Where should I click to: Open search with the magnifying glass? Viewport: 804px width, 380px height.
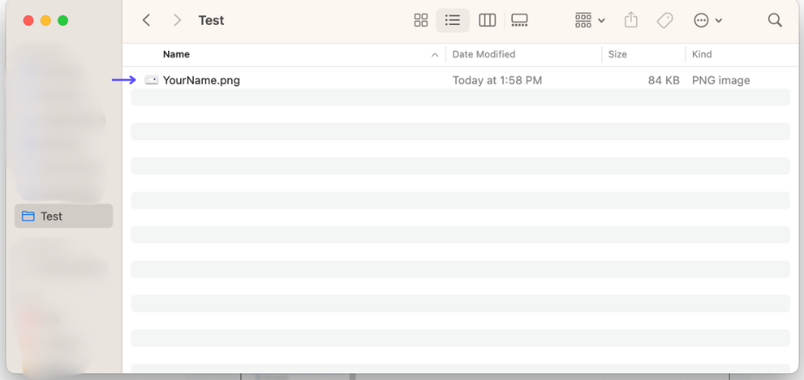pyautogui.click(x=775, y=21)
